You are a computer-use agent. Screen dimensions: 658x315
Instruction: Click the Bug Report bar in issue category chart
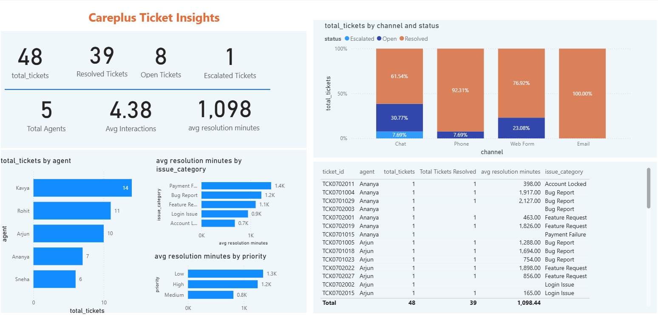tap(231, 195)
